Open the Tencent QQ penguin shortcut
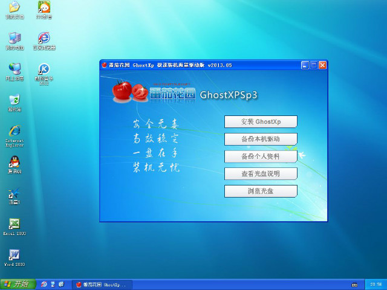Viewport: 387px width, 290px height. click(x=15, y=164)
